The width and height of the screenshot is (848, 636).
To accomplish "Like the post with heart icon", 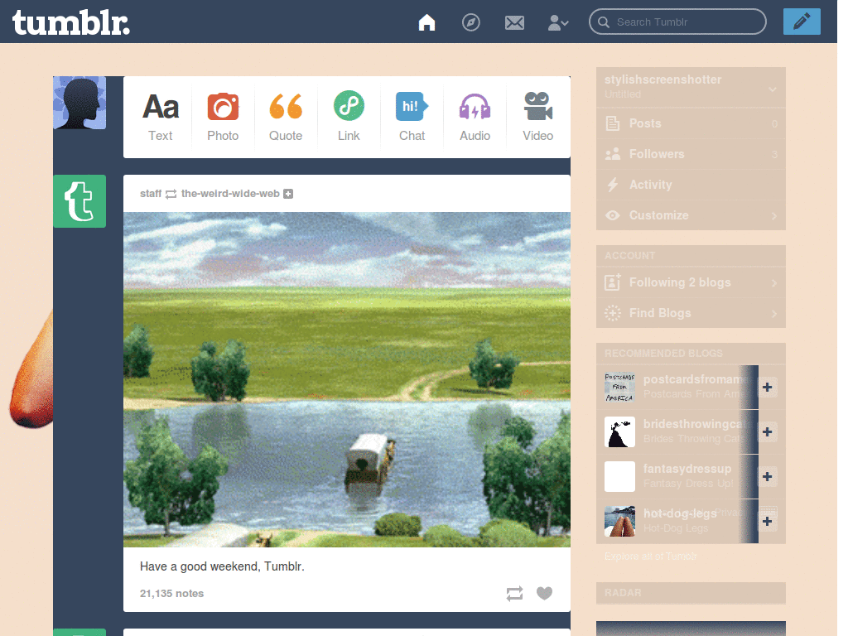I will (545, 593).
